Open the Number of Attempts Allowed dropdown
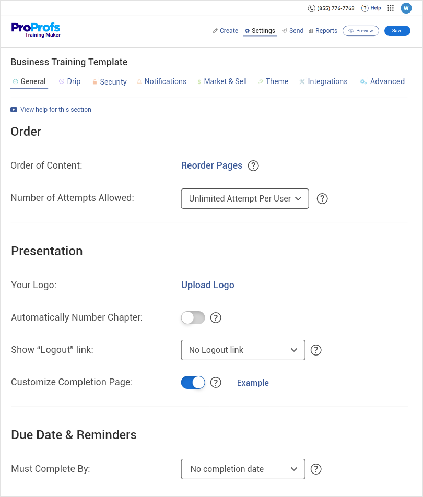 coord(244,198)
